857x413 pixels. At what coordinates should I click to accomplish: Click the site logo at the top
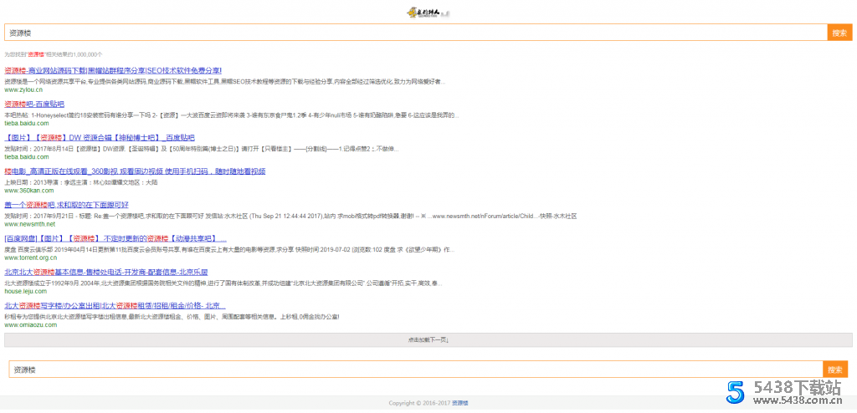coord(428,12)
